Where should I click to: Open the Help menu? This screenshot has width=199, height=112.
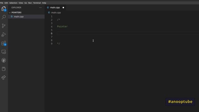point(44,3)
